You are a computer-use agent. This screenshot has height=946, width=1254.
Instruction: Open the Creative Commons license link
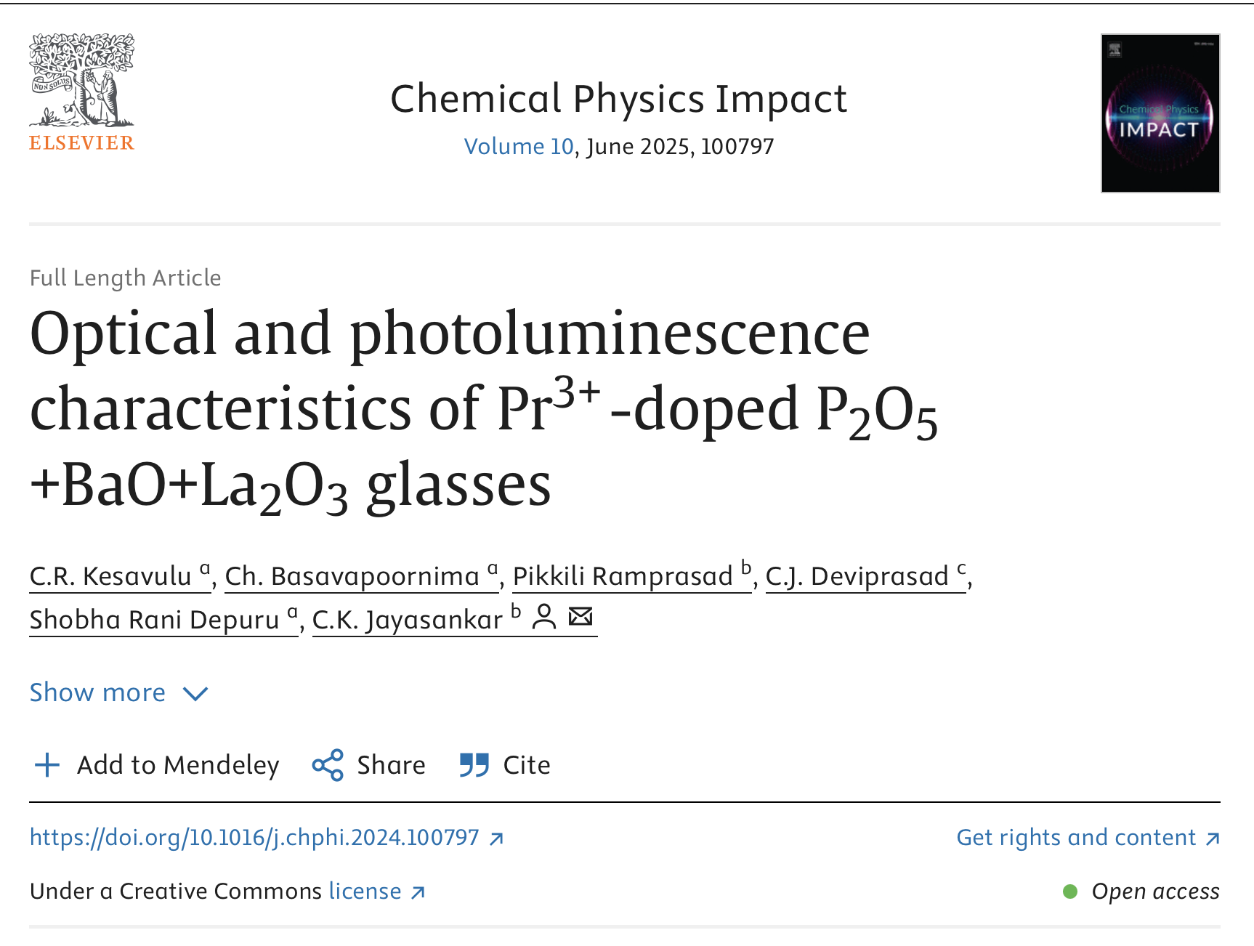point(365,892)
